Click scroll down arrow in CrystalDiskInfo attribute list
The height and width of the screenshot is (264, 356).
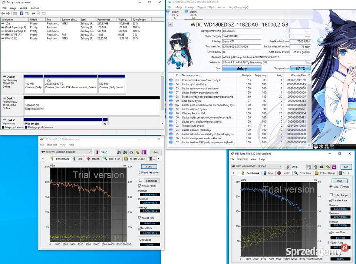(x=309, y=145)
